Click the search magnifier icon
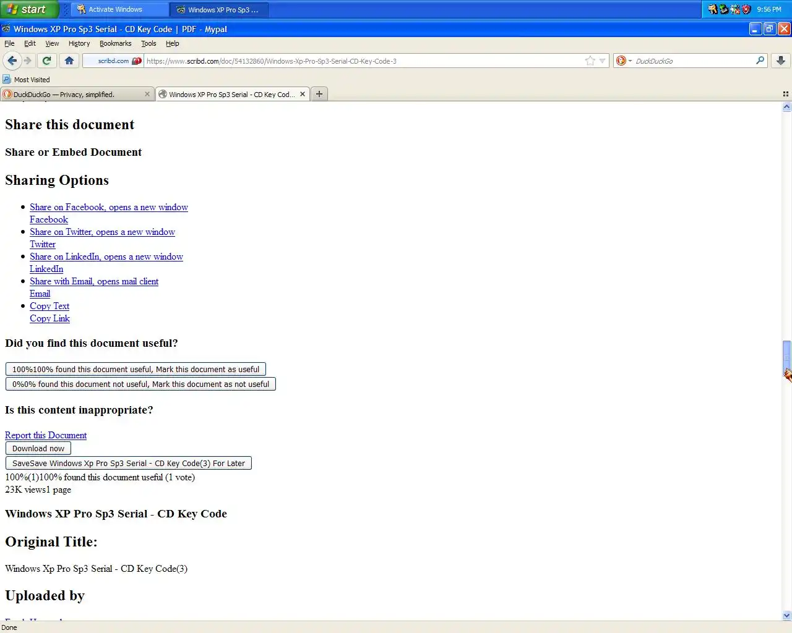Image resolution: width=792 pixels, height=633 pixels. point(760,60)
